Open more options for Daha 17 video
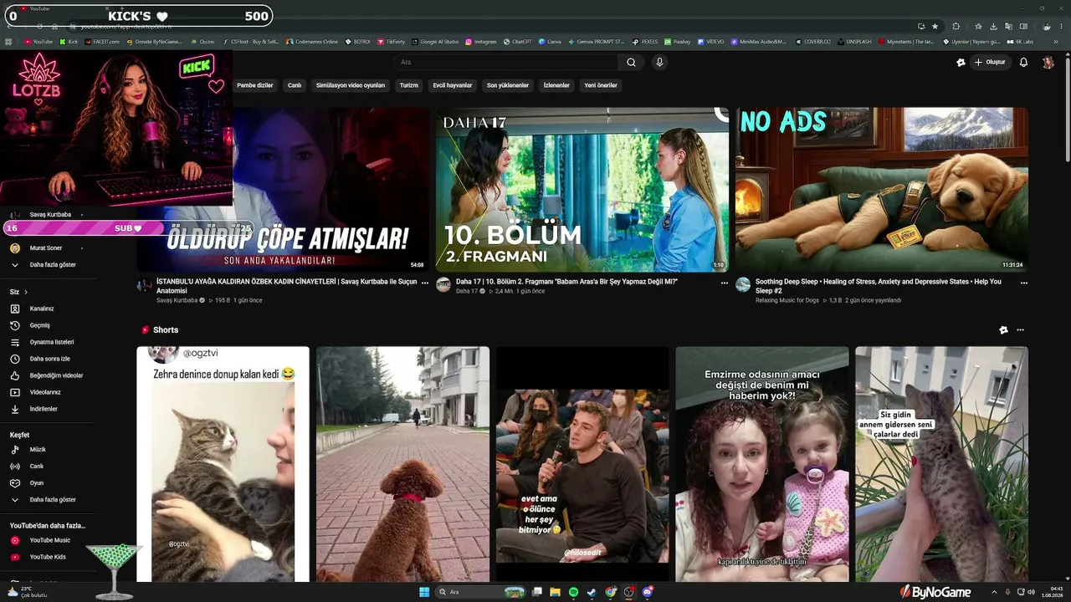 725,283
